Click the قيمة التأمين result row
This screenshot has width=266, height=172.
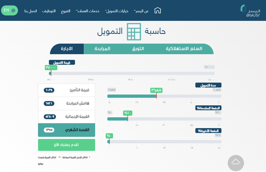[x=67, y=90]
